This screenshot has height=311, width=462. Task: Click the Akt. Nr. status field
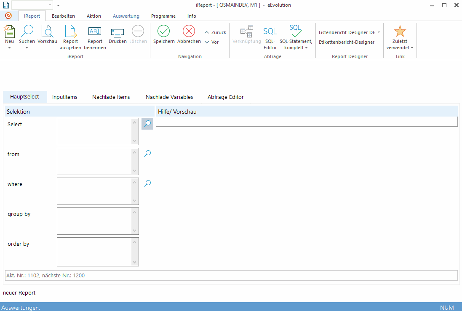point(231,275)
